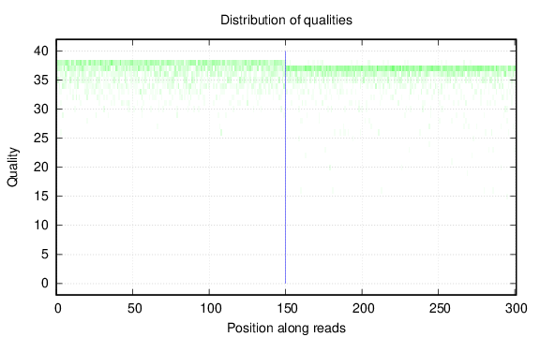540x337 pixels.
Task: Click the x-axis tick label 100
Action: tap(211, 309)
